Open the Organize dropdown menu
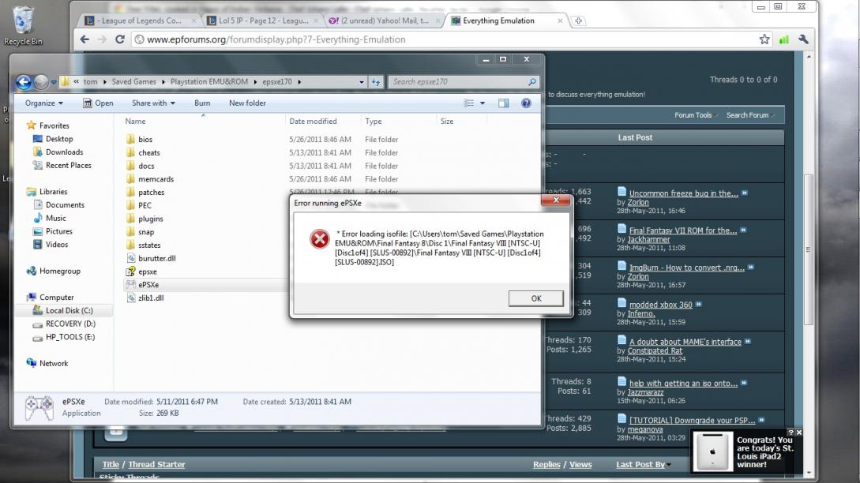The image size is (860, 483). (44, 103)
